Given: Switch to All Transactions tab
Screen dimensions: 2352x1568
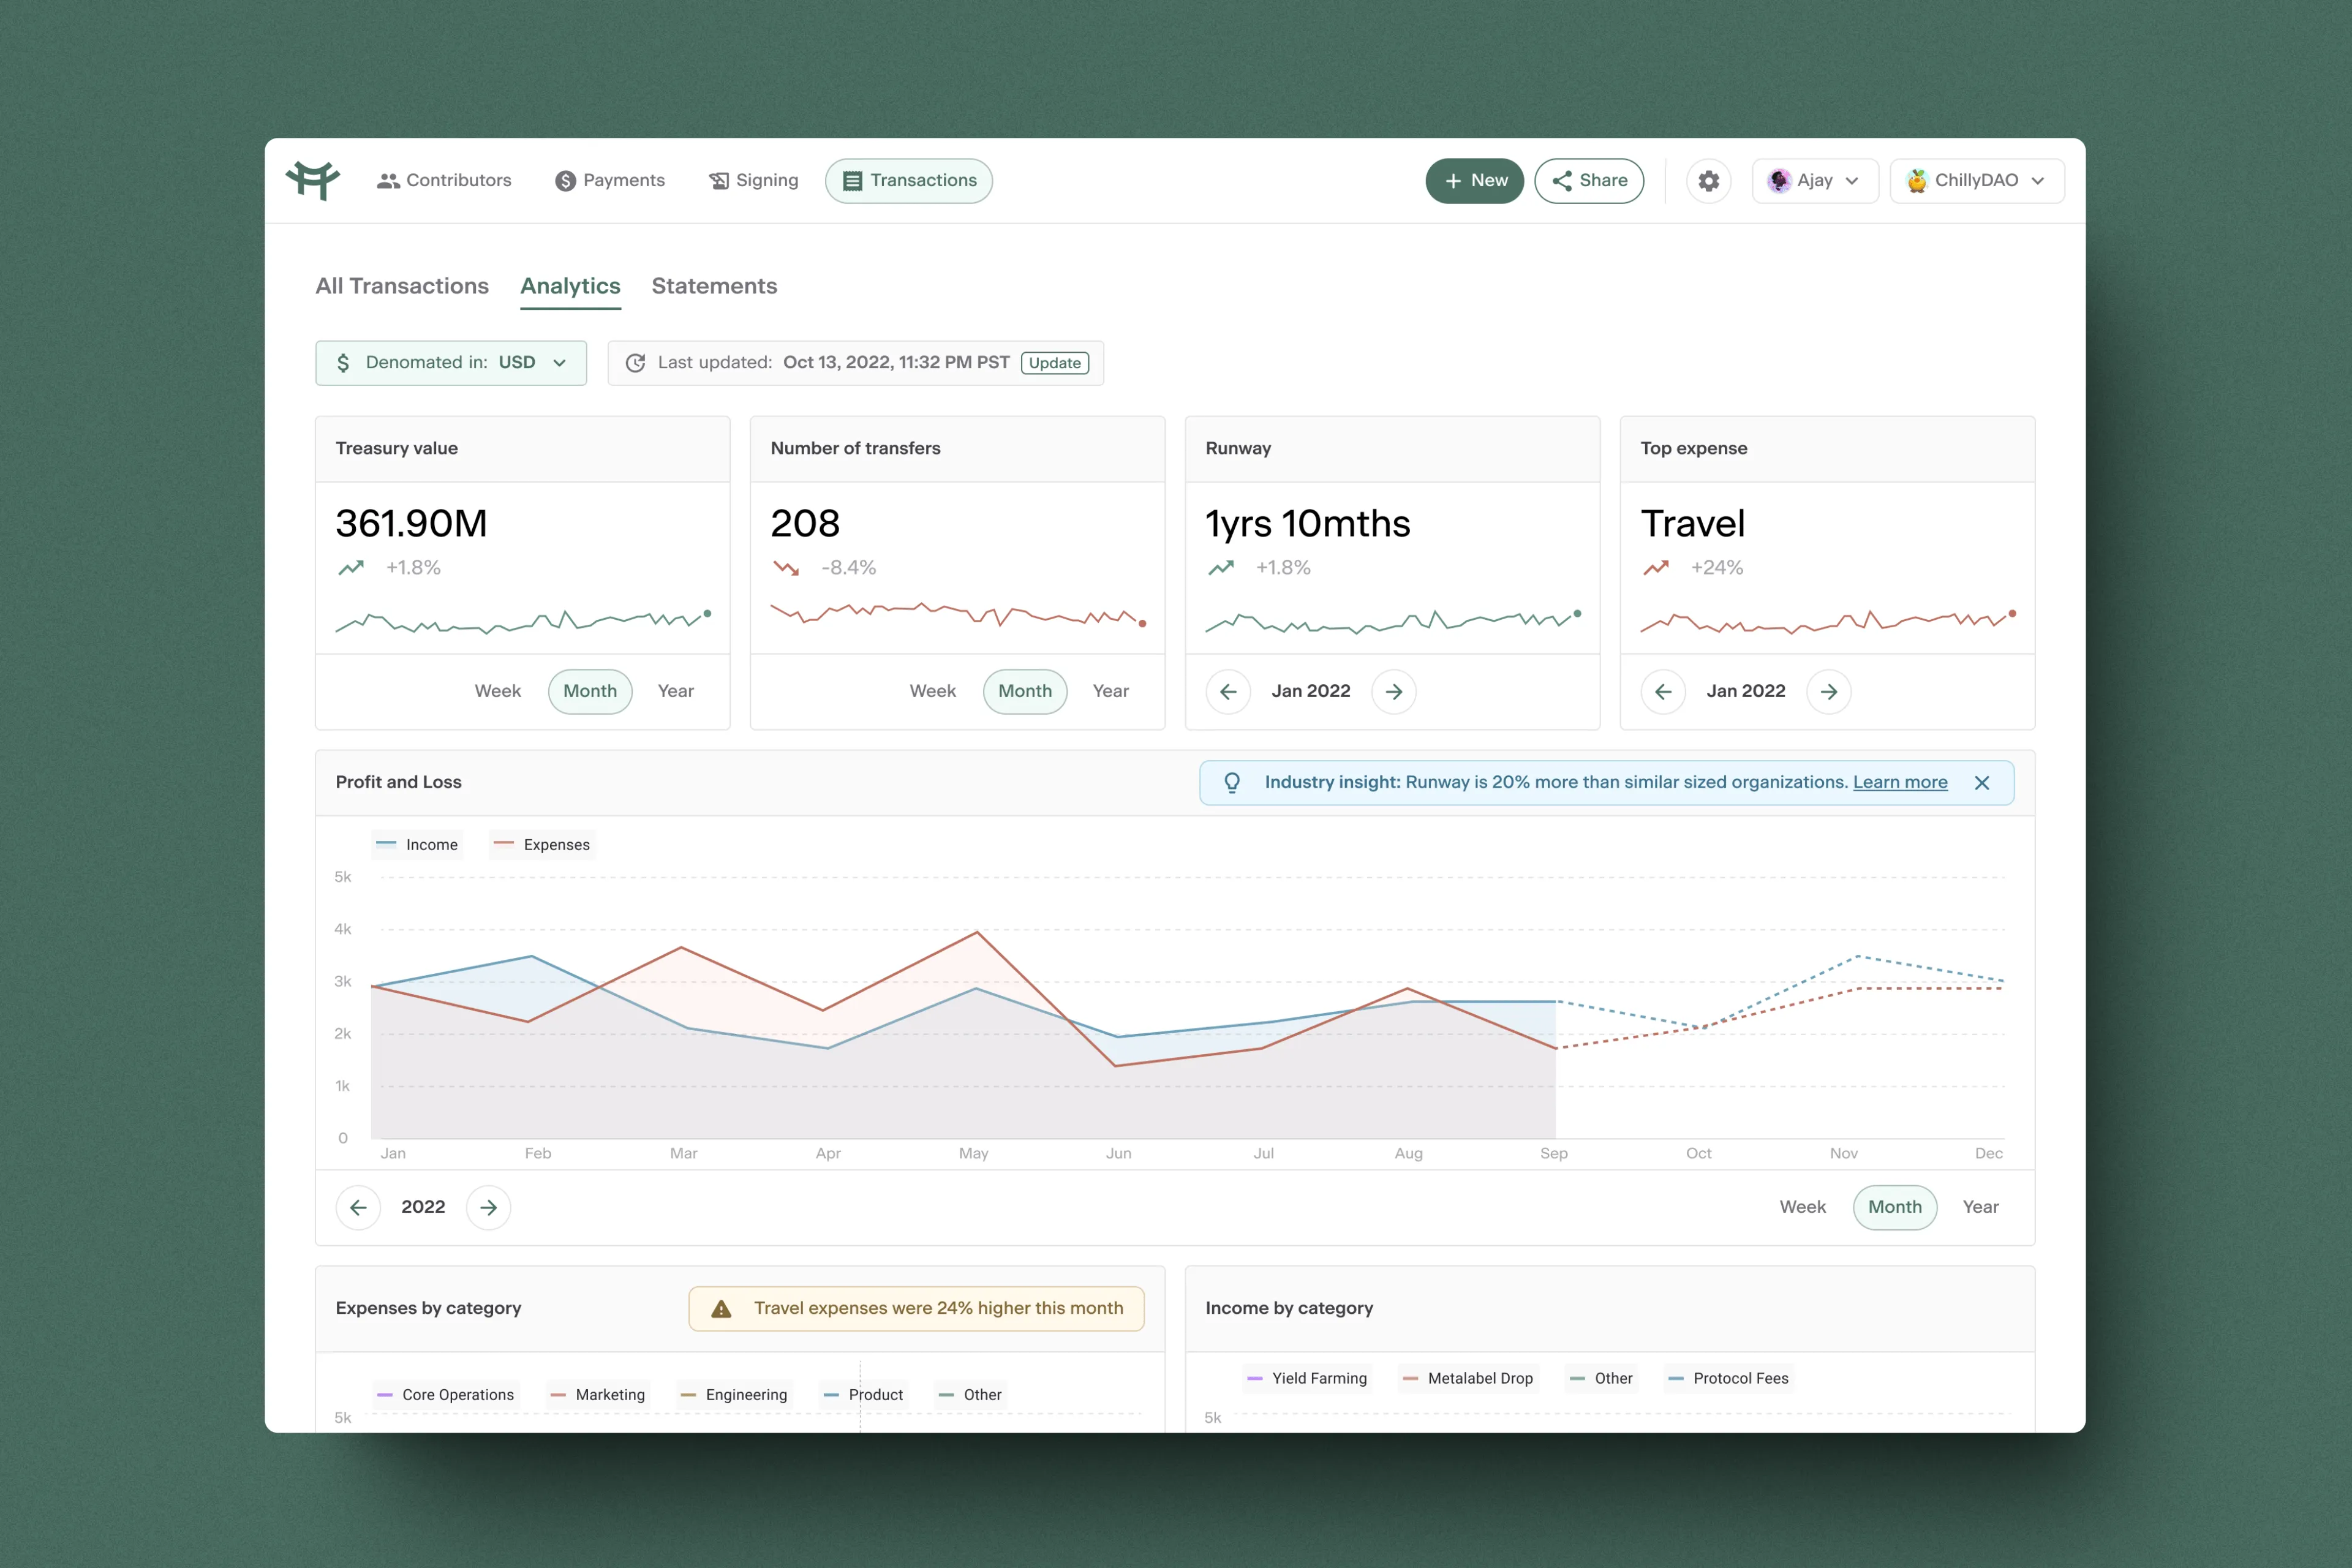Looking at the screenshot, I should click(x=402, y=286).
